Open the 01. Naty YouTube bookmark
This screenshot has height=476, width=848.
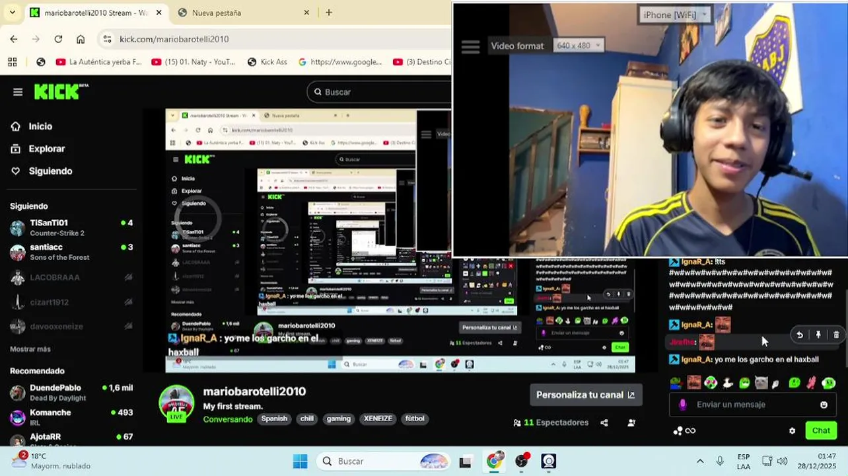point(194,62)
